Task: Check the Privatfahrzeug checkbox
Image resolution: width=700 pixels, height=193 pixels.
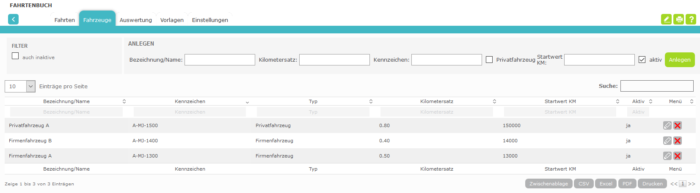Action: (x=489, y=60)
